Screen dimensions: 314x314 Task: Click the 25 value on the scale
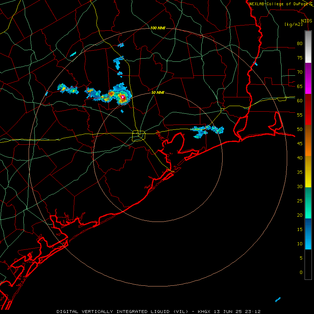(300, 201)
